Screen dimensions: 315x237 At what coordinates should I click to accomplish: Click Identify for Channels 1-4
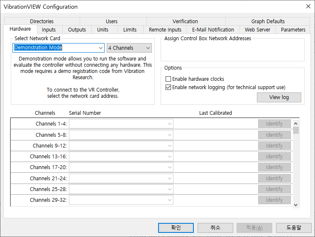[x=274, y=124]
